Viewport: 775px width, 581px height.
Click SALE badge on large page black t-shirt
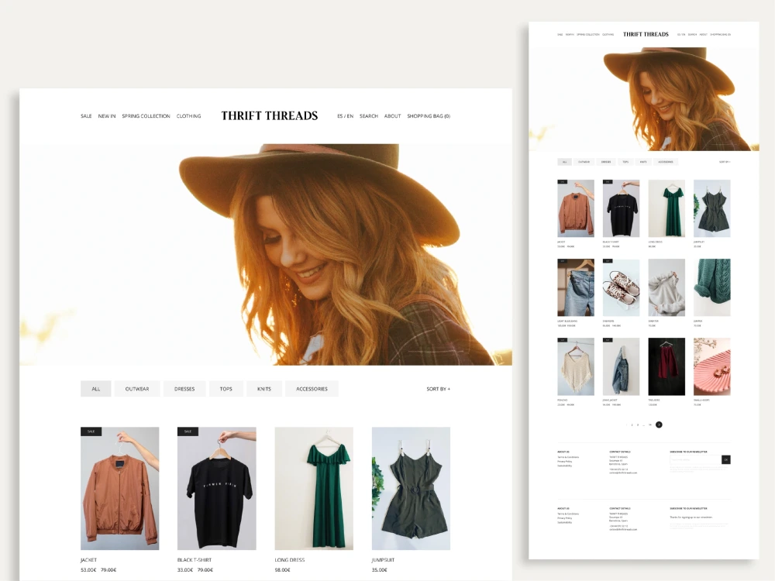(188, 431)
